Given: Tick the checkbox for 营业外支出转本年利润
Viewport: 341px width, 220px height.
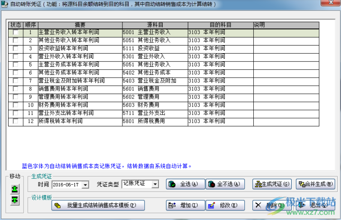Looking at the screenshot, I should point(16,113).
